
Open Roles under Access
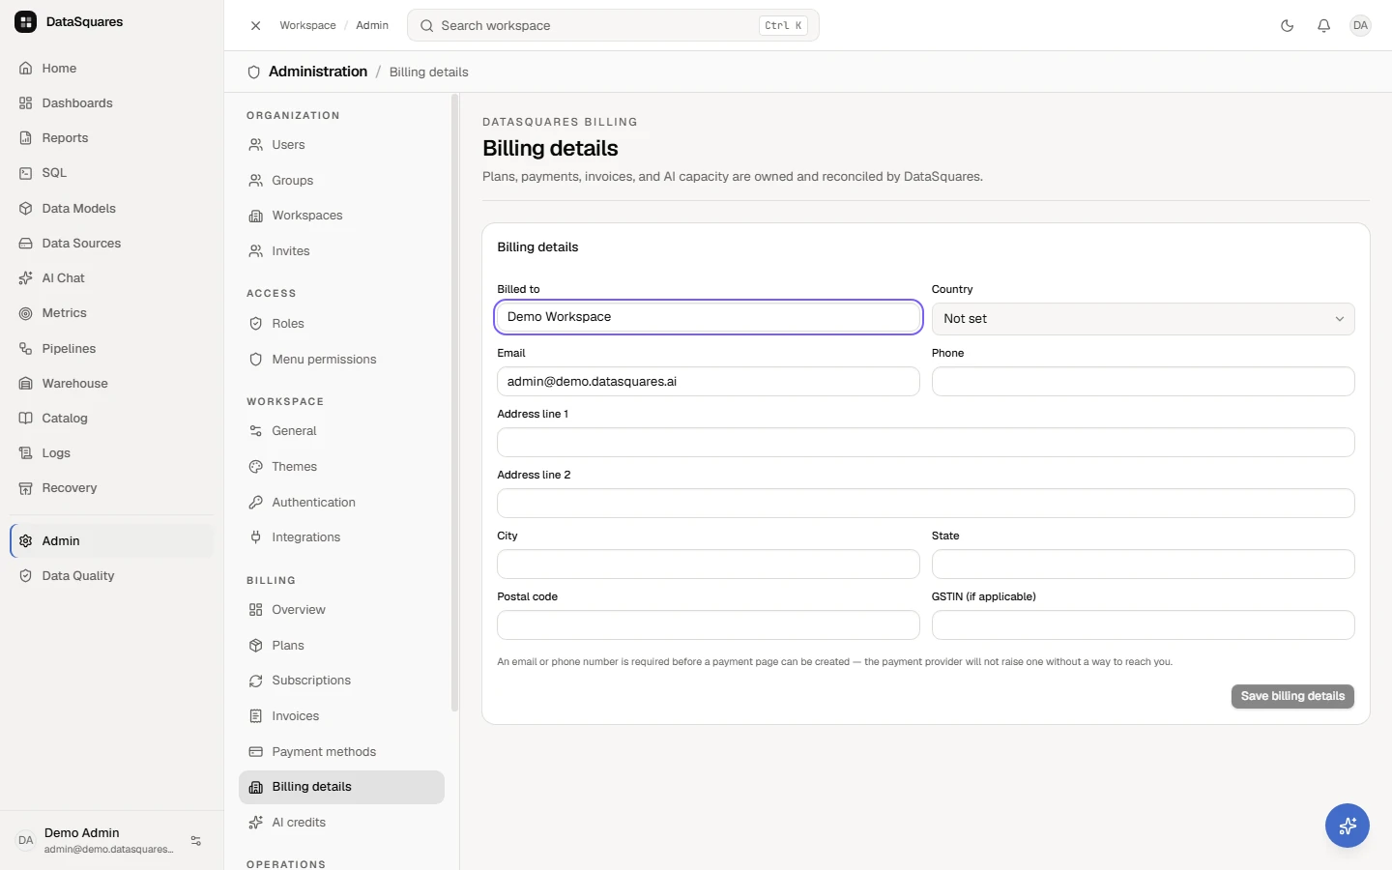(x=341, y=324)
